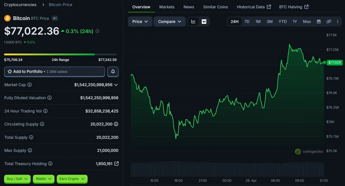Switch to the Similar Coins tab
345x186 pixels.
(x=215, y=7)
